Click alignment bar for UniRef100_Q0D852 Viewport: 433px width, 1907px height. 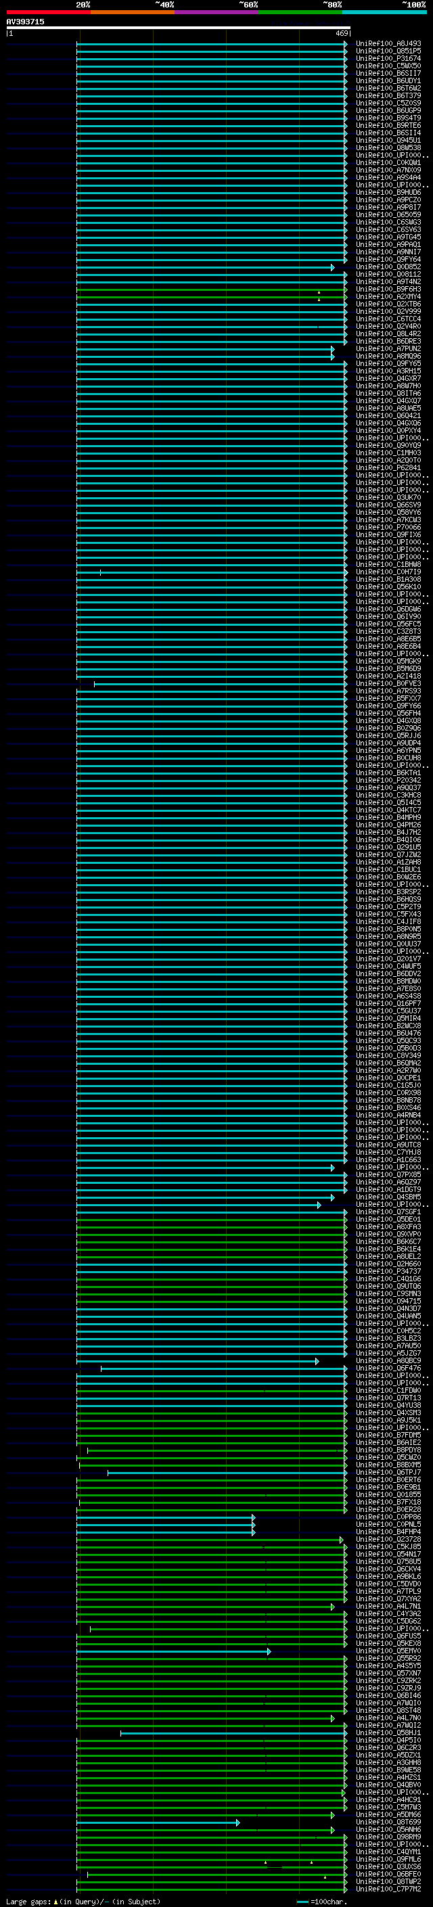point(205,267)
